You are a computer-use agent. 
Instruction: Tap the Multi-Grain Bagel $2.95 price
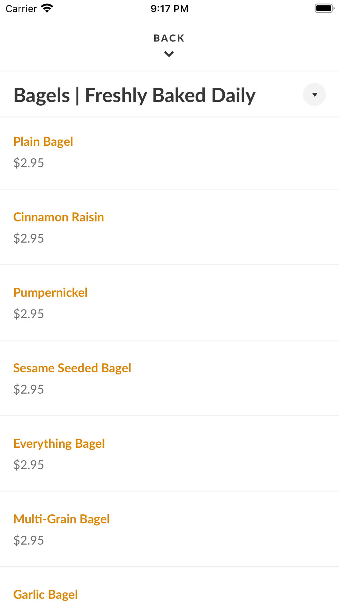tap(29, 540)
